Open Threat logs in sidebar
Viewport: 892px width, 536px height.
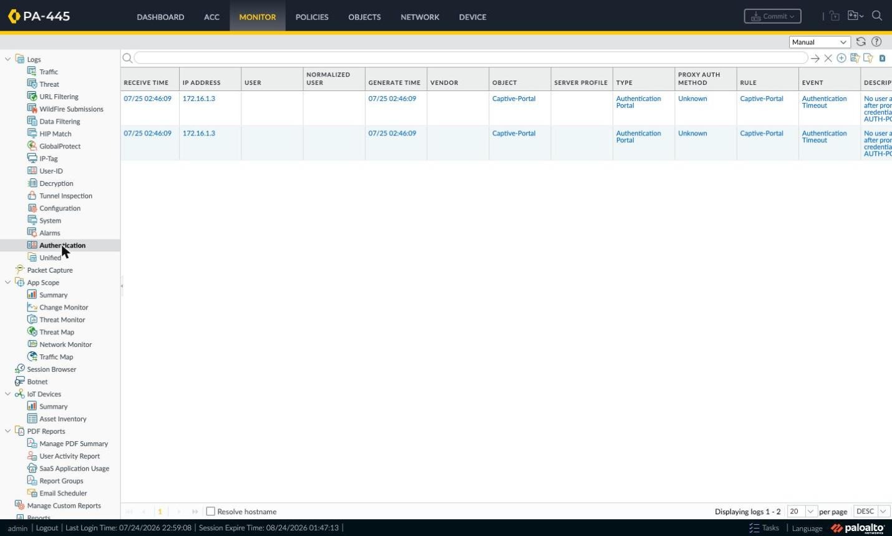(x=49, y=84)
